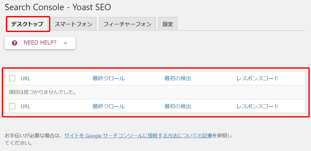The height and width of the screenshot is (151, 311).
Task: Sort by URL in the header row
Action: click(x=25, y=79)
